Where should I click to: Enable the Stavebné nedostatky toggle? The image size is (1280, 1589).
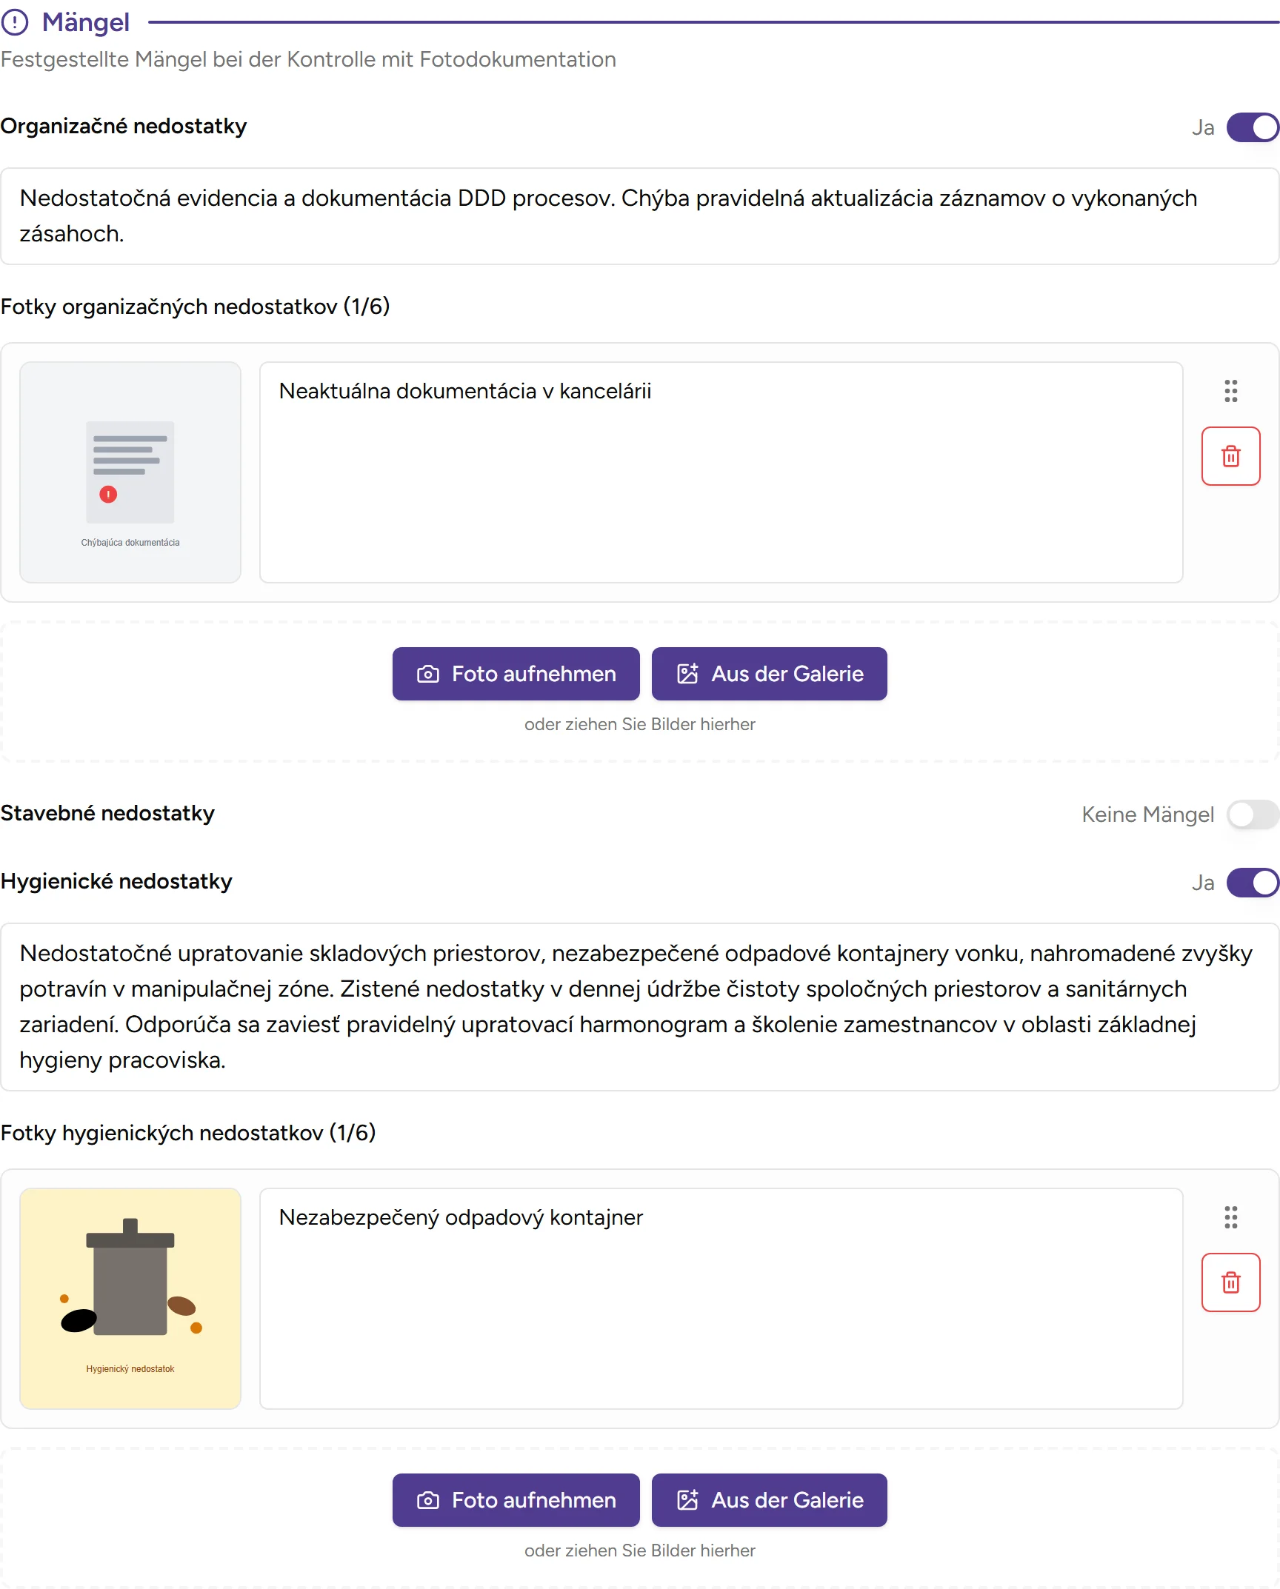1253,814
